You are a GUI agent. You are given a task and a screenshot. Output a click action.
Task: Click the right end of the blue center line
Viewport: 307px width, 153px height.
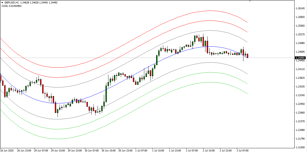click(247, 58)
